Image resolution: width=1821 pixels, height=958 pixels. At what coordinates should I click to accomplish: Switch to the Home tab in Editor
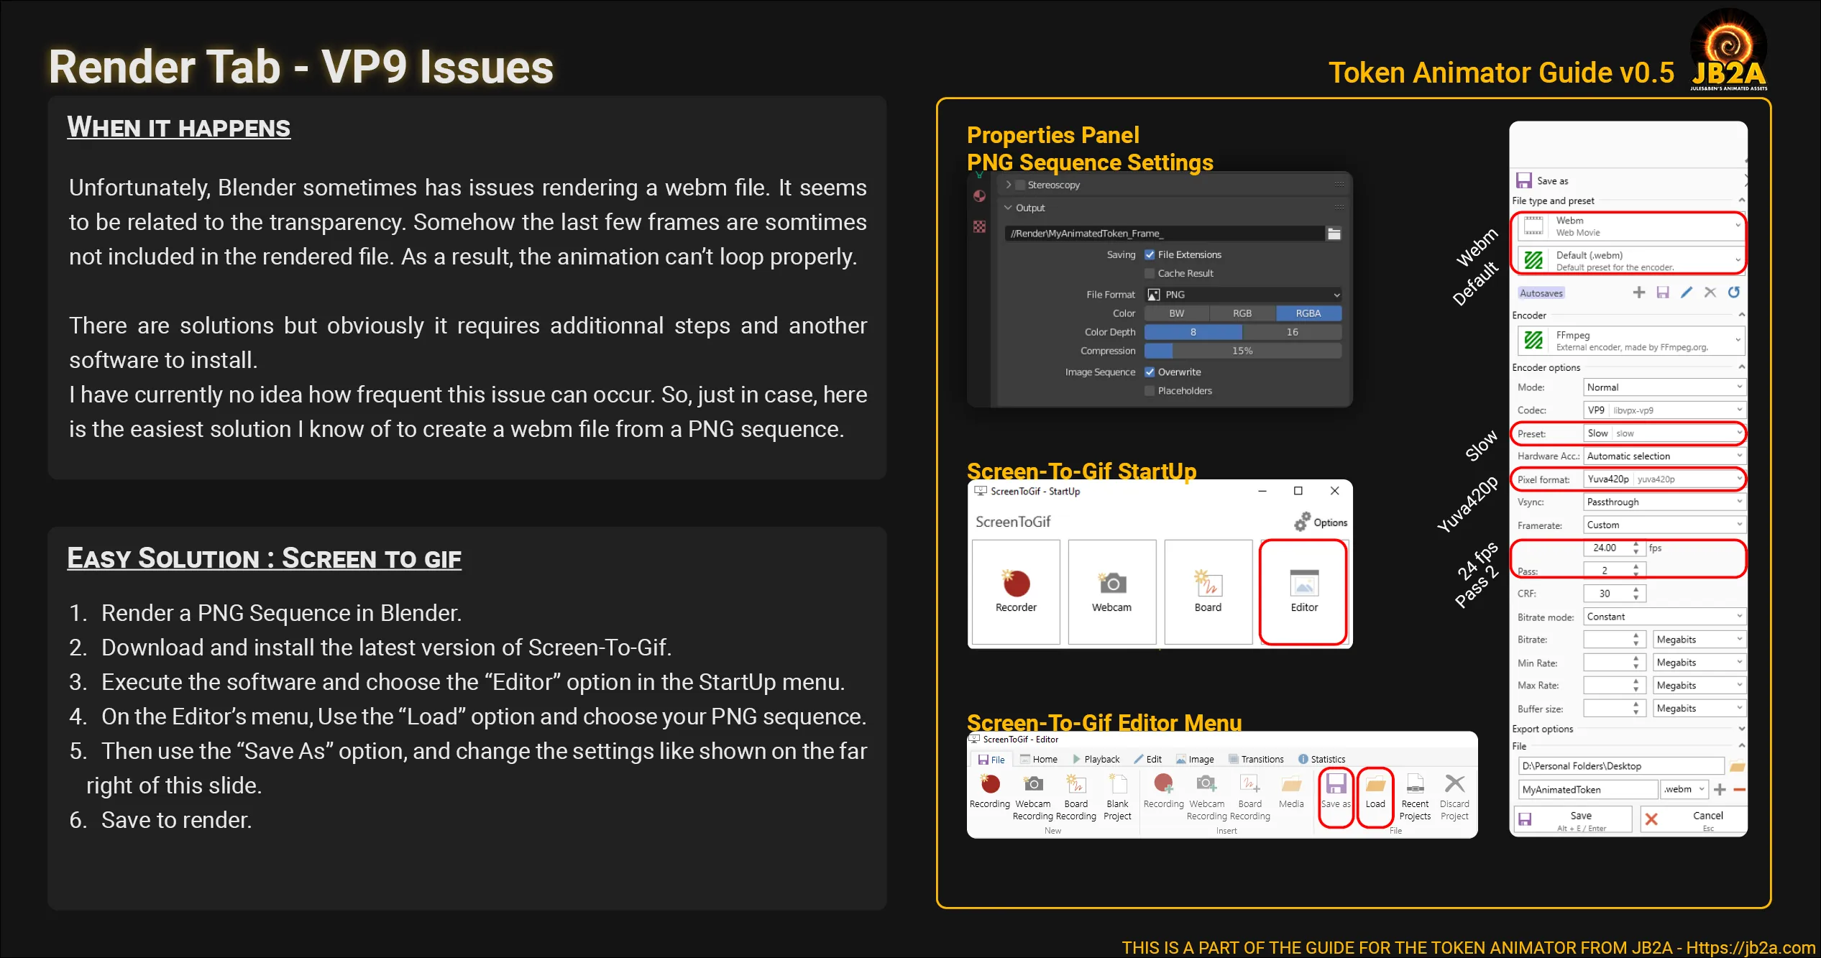click(x=1039, y=760)
